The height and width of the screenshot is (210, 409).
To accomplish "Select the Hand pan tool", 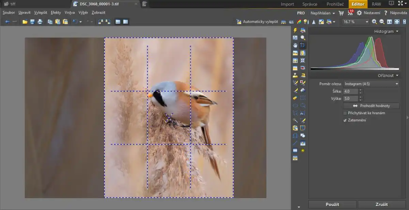I will (x=295, y=45).
